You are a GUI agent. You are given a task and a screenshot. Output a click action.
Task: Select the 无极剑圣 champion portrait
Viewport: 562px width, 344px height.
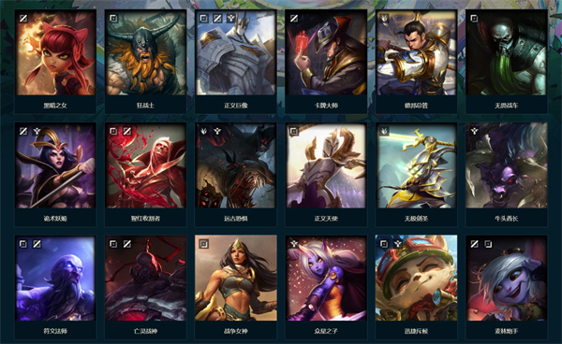416,165
